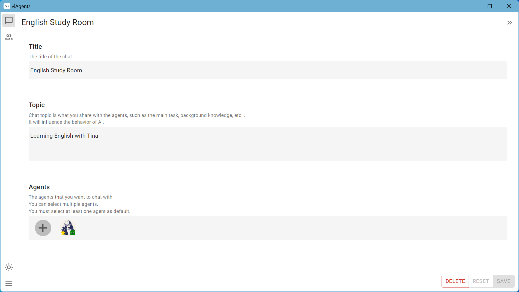
Task: Collapse settings panel with double chevron
Action: [509, 23]
